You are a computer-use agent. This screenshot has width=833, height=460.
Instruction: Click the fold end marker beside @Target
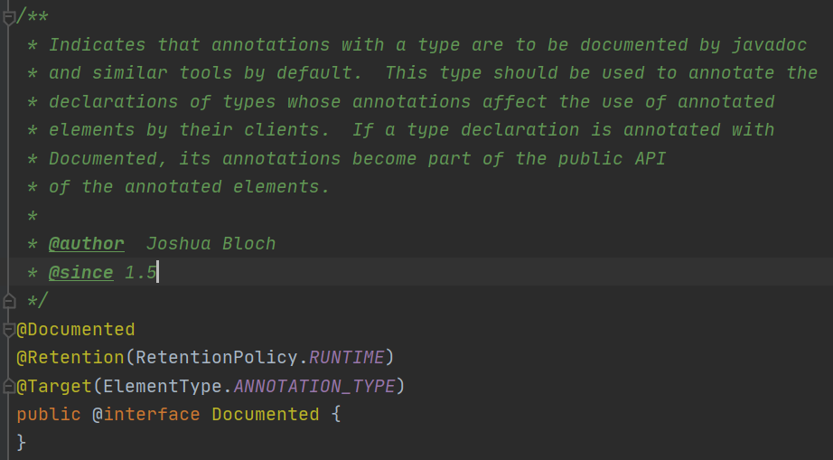tap(9, 386)
